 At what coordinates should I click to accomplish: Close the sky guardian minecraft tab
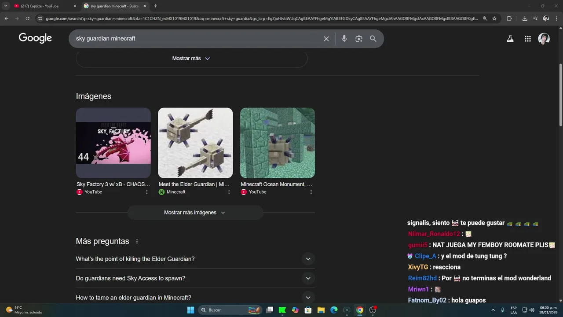tap(145, 6)
